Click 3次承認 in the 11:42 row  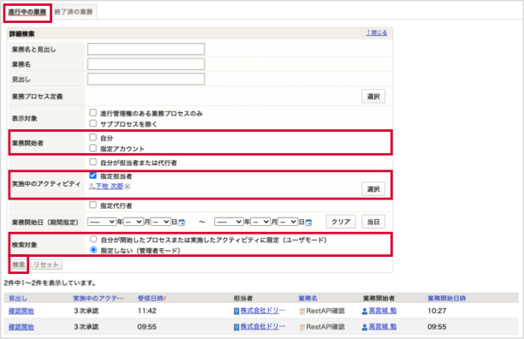point(86,311)
